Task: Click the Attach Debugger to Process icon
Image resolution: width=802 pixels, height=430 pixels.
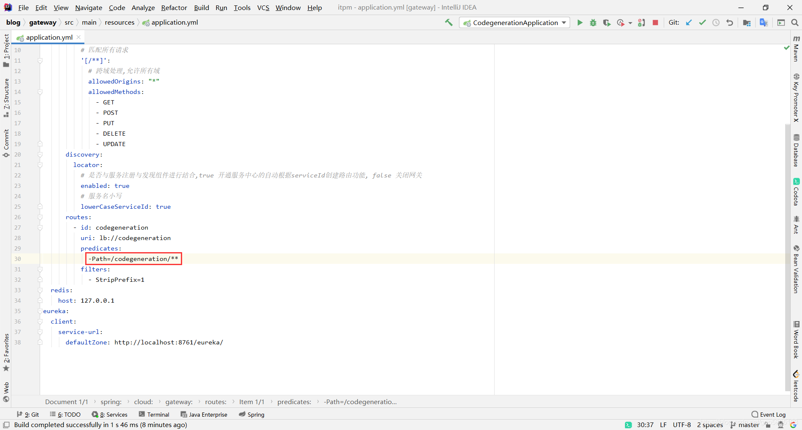Action: 642,23
